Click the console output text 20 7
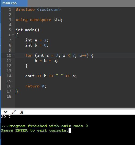The height and width of the screenshot is (145, 135). tap(6, 117)
